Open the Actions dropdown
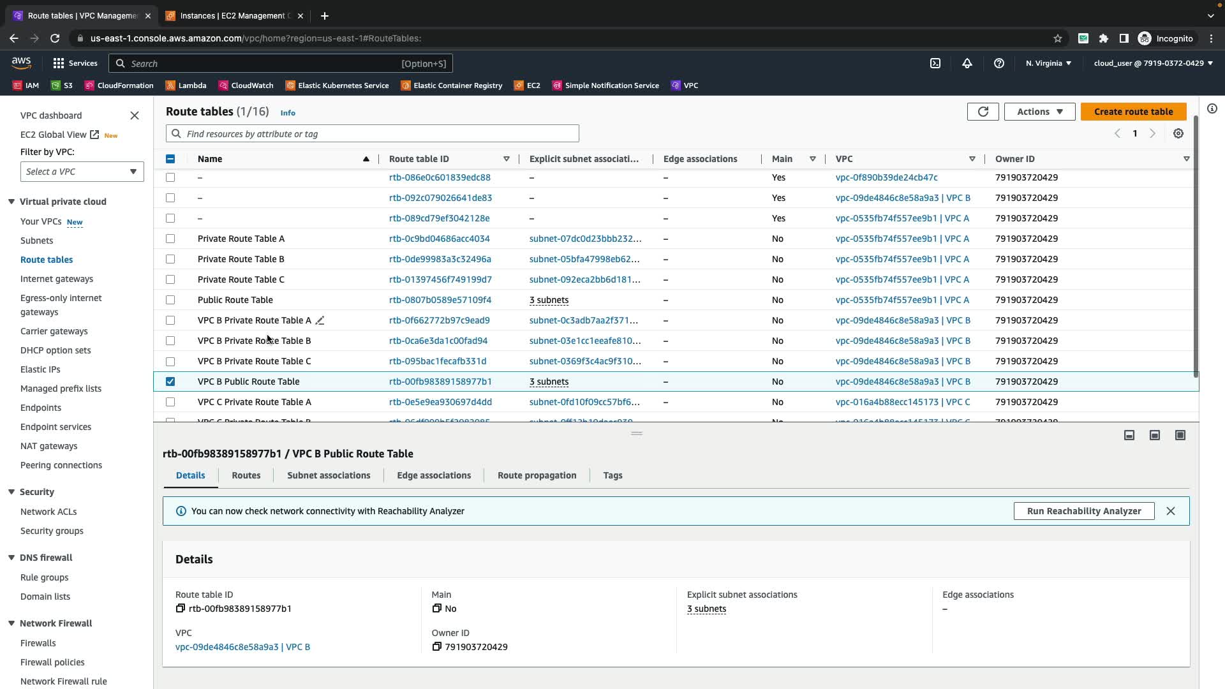The height and width of the screenshot is (689, 1225). tap(1039, 112)
